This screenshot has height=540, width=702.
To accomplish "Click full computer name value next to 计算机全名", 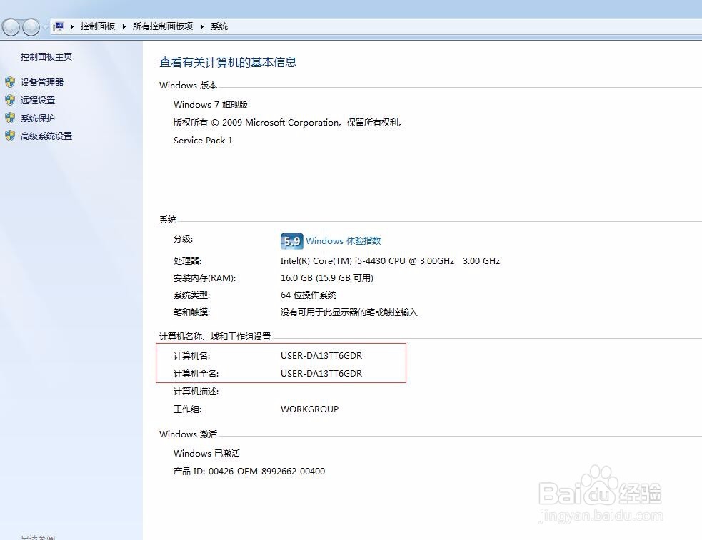I will [321, 374].
